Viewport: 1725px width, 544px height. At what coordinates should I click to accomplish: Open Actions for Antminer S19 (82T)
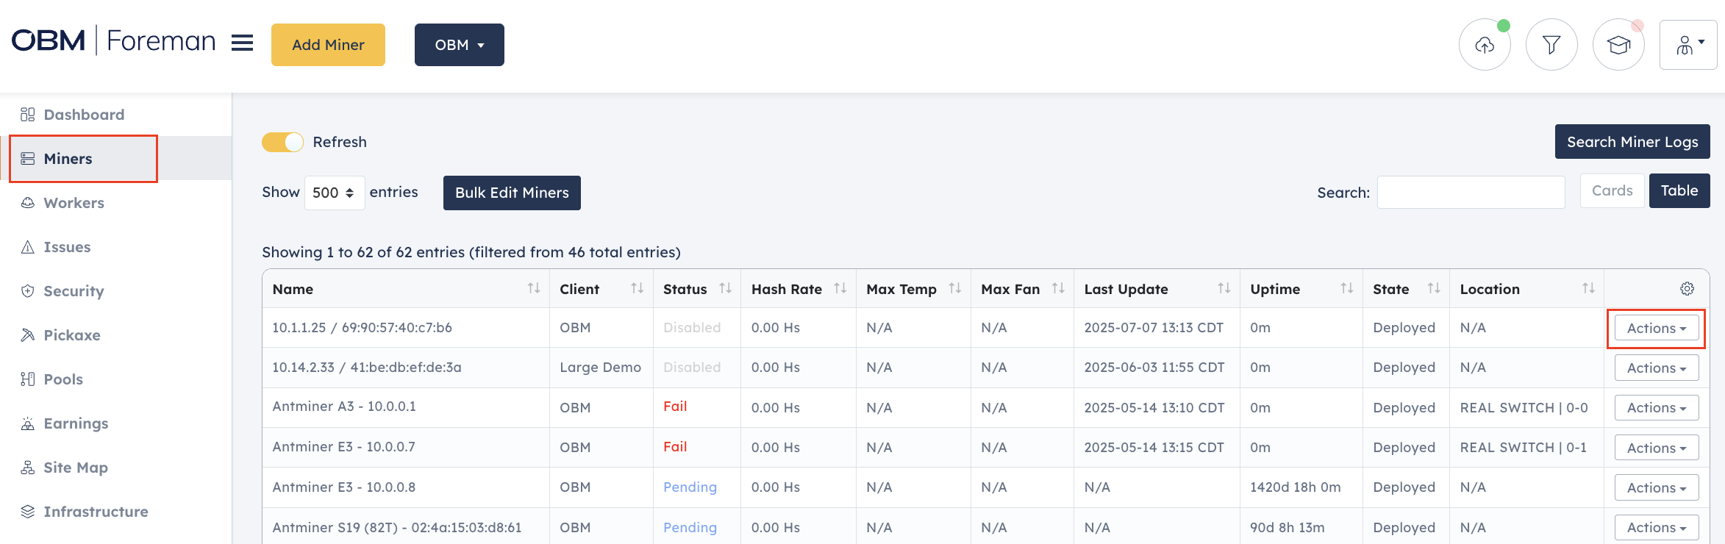tap(1657, 527)
